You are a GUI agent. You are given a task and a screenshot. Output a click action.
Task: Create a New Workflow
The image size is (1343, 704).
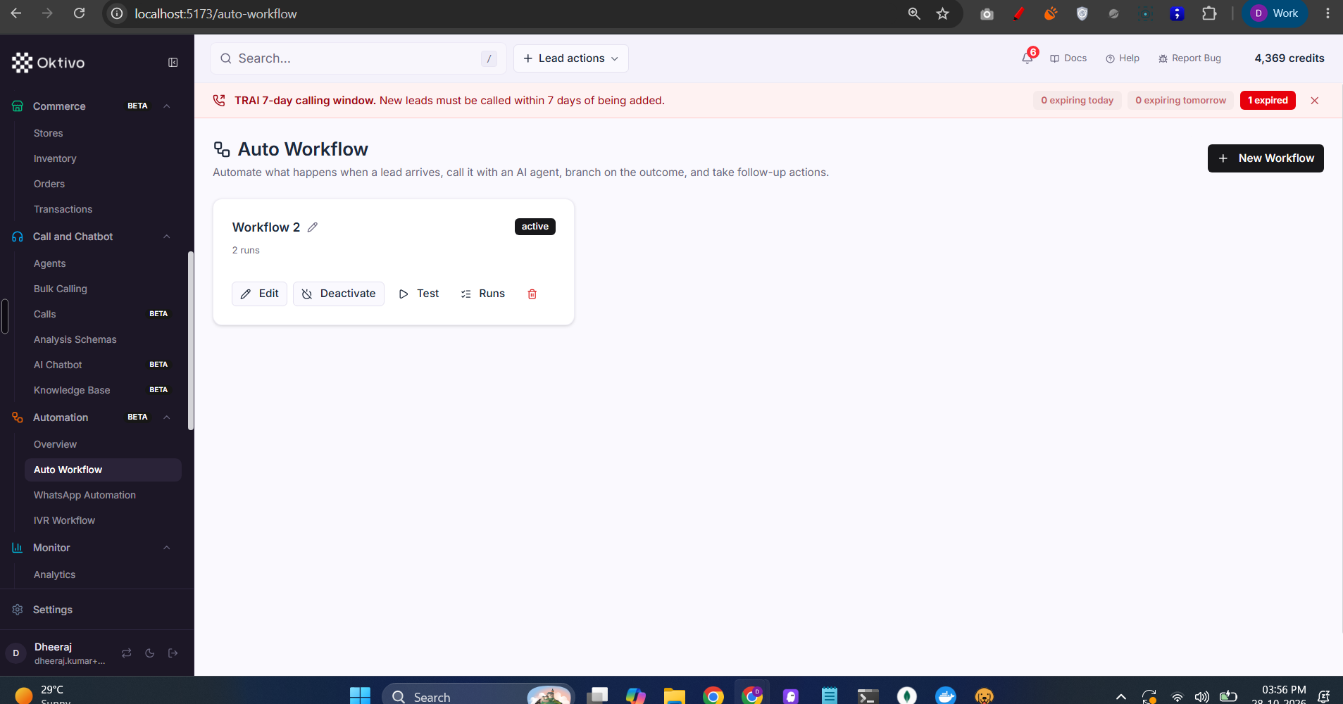(1266, 158)
